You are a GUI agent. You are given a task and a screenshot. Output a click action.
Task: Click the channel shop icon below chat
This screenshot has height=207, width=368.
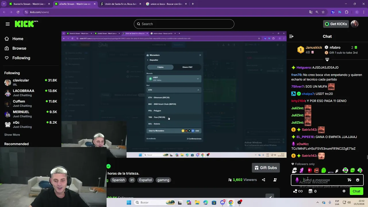(310, 191)
